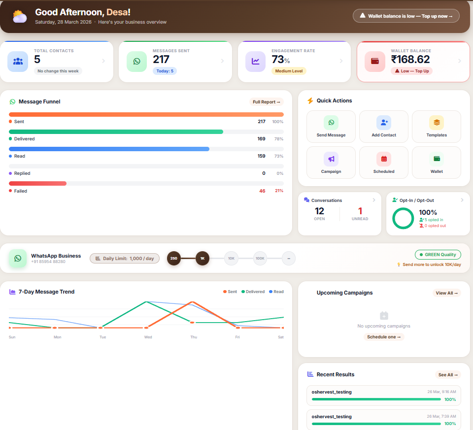Open the Templates quick action
Image resolution: width=473 pixels, height=430 pixels.
[436, 126]
